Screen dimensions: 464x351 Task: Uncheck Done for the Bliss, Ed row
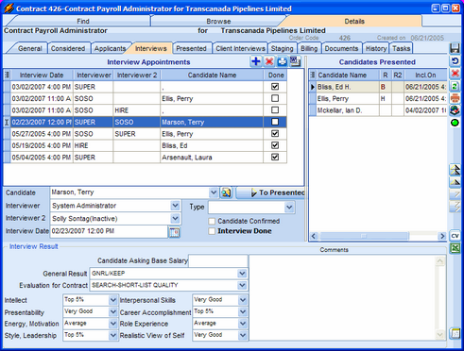275,145
